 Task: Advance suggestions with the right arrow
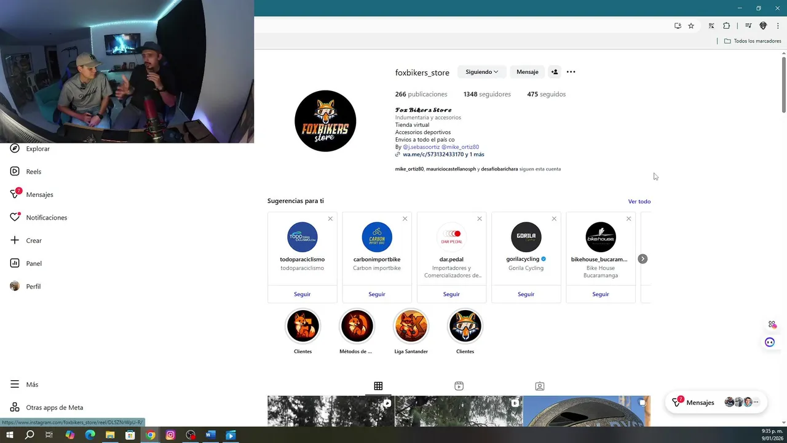click(643, 259)
